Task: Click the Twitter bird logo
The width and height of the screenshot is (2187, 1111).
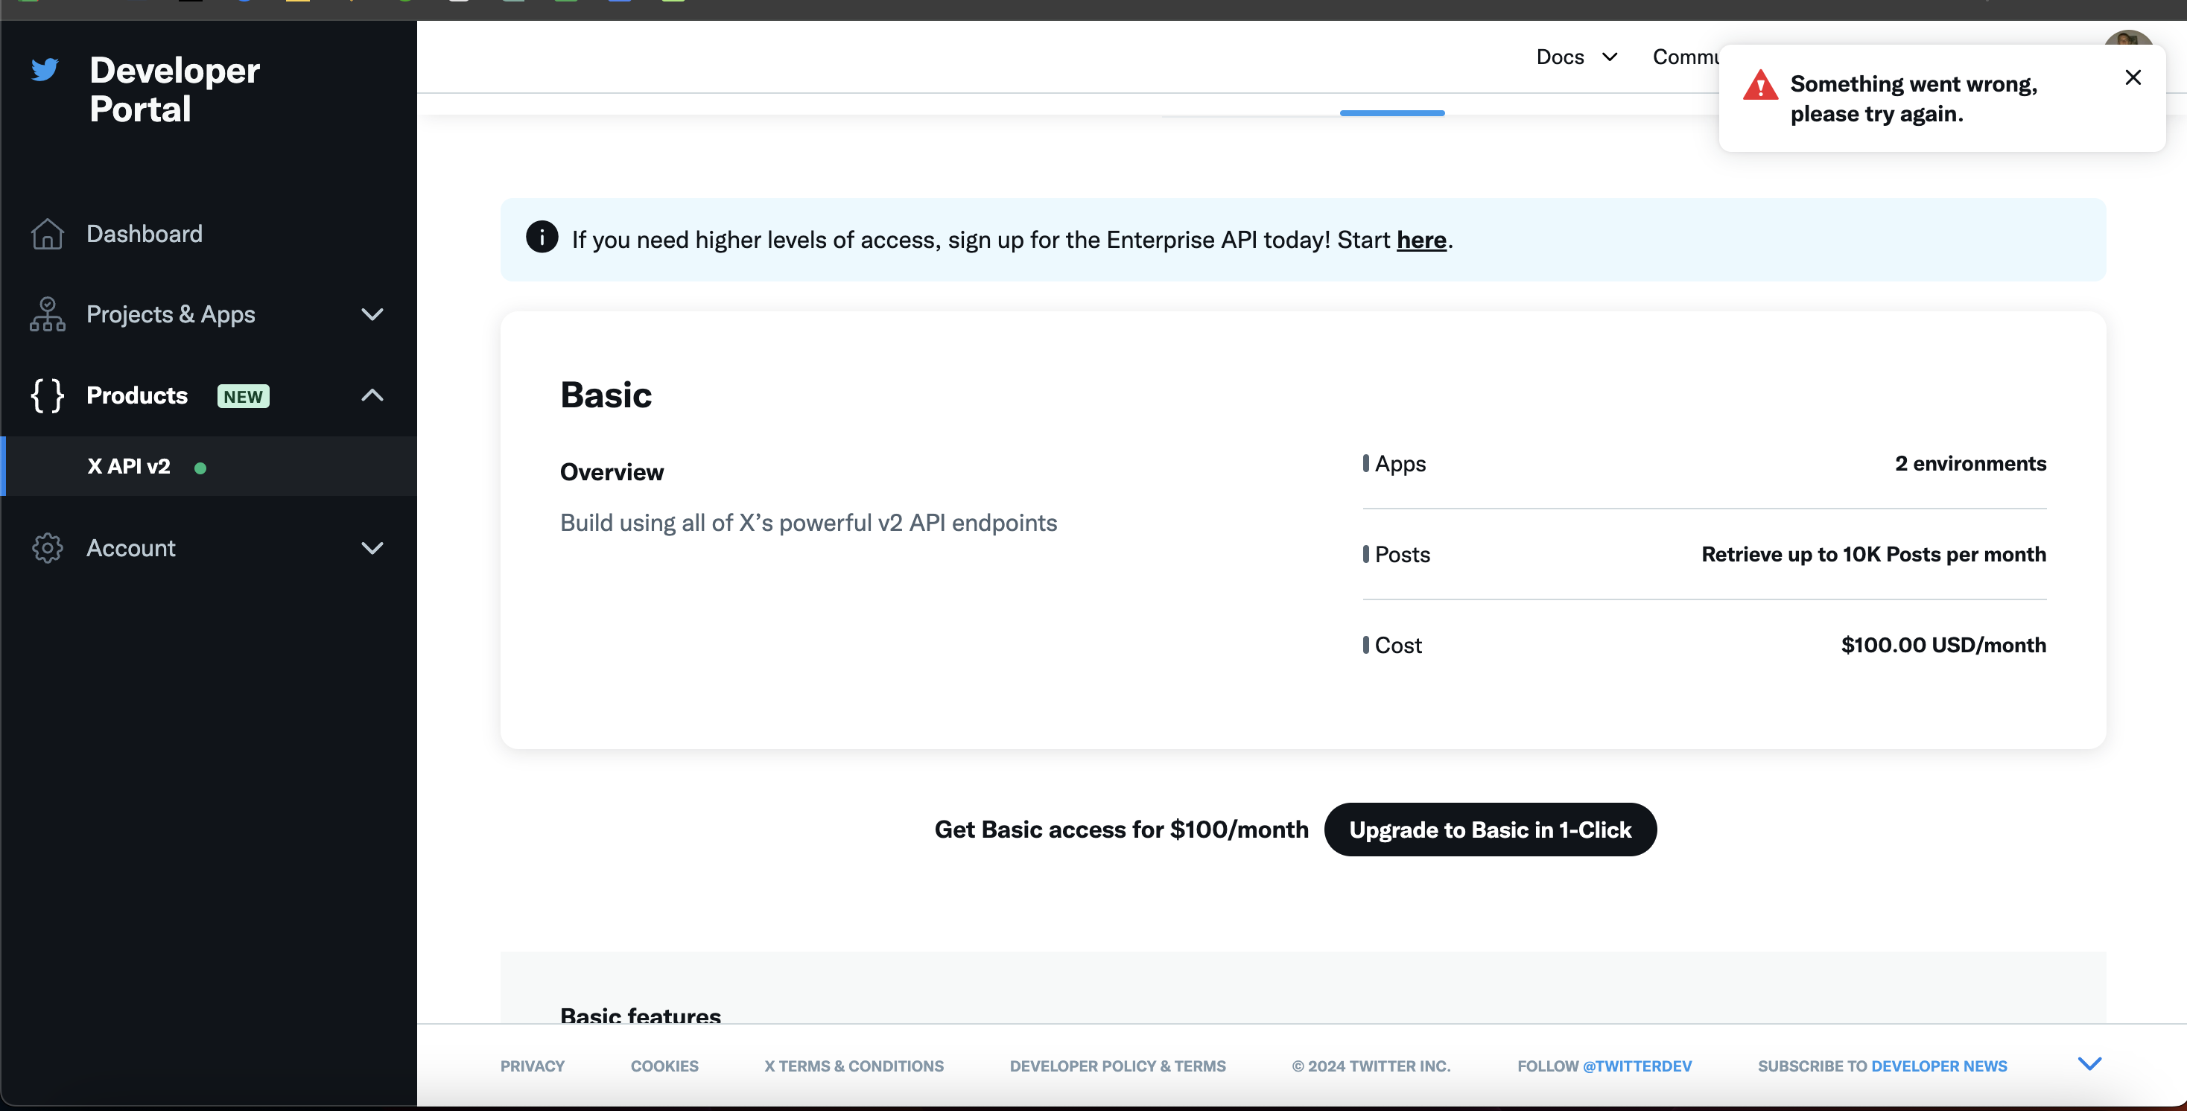Action: pos(45,69)
